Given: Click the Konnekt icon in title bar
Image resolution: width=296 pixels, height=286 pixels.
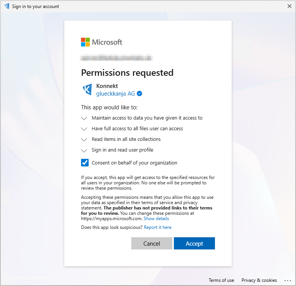Looking at the screenshot, I should pyautogui.click(x=6, y=6).
